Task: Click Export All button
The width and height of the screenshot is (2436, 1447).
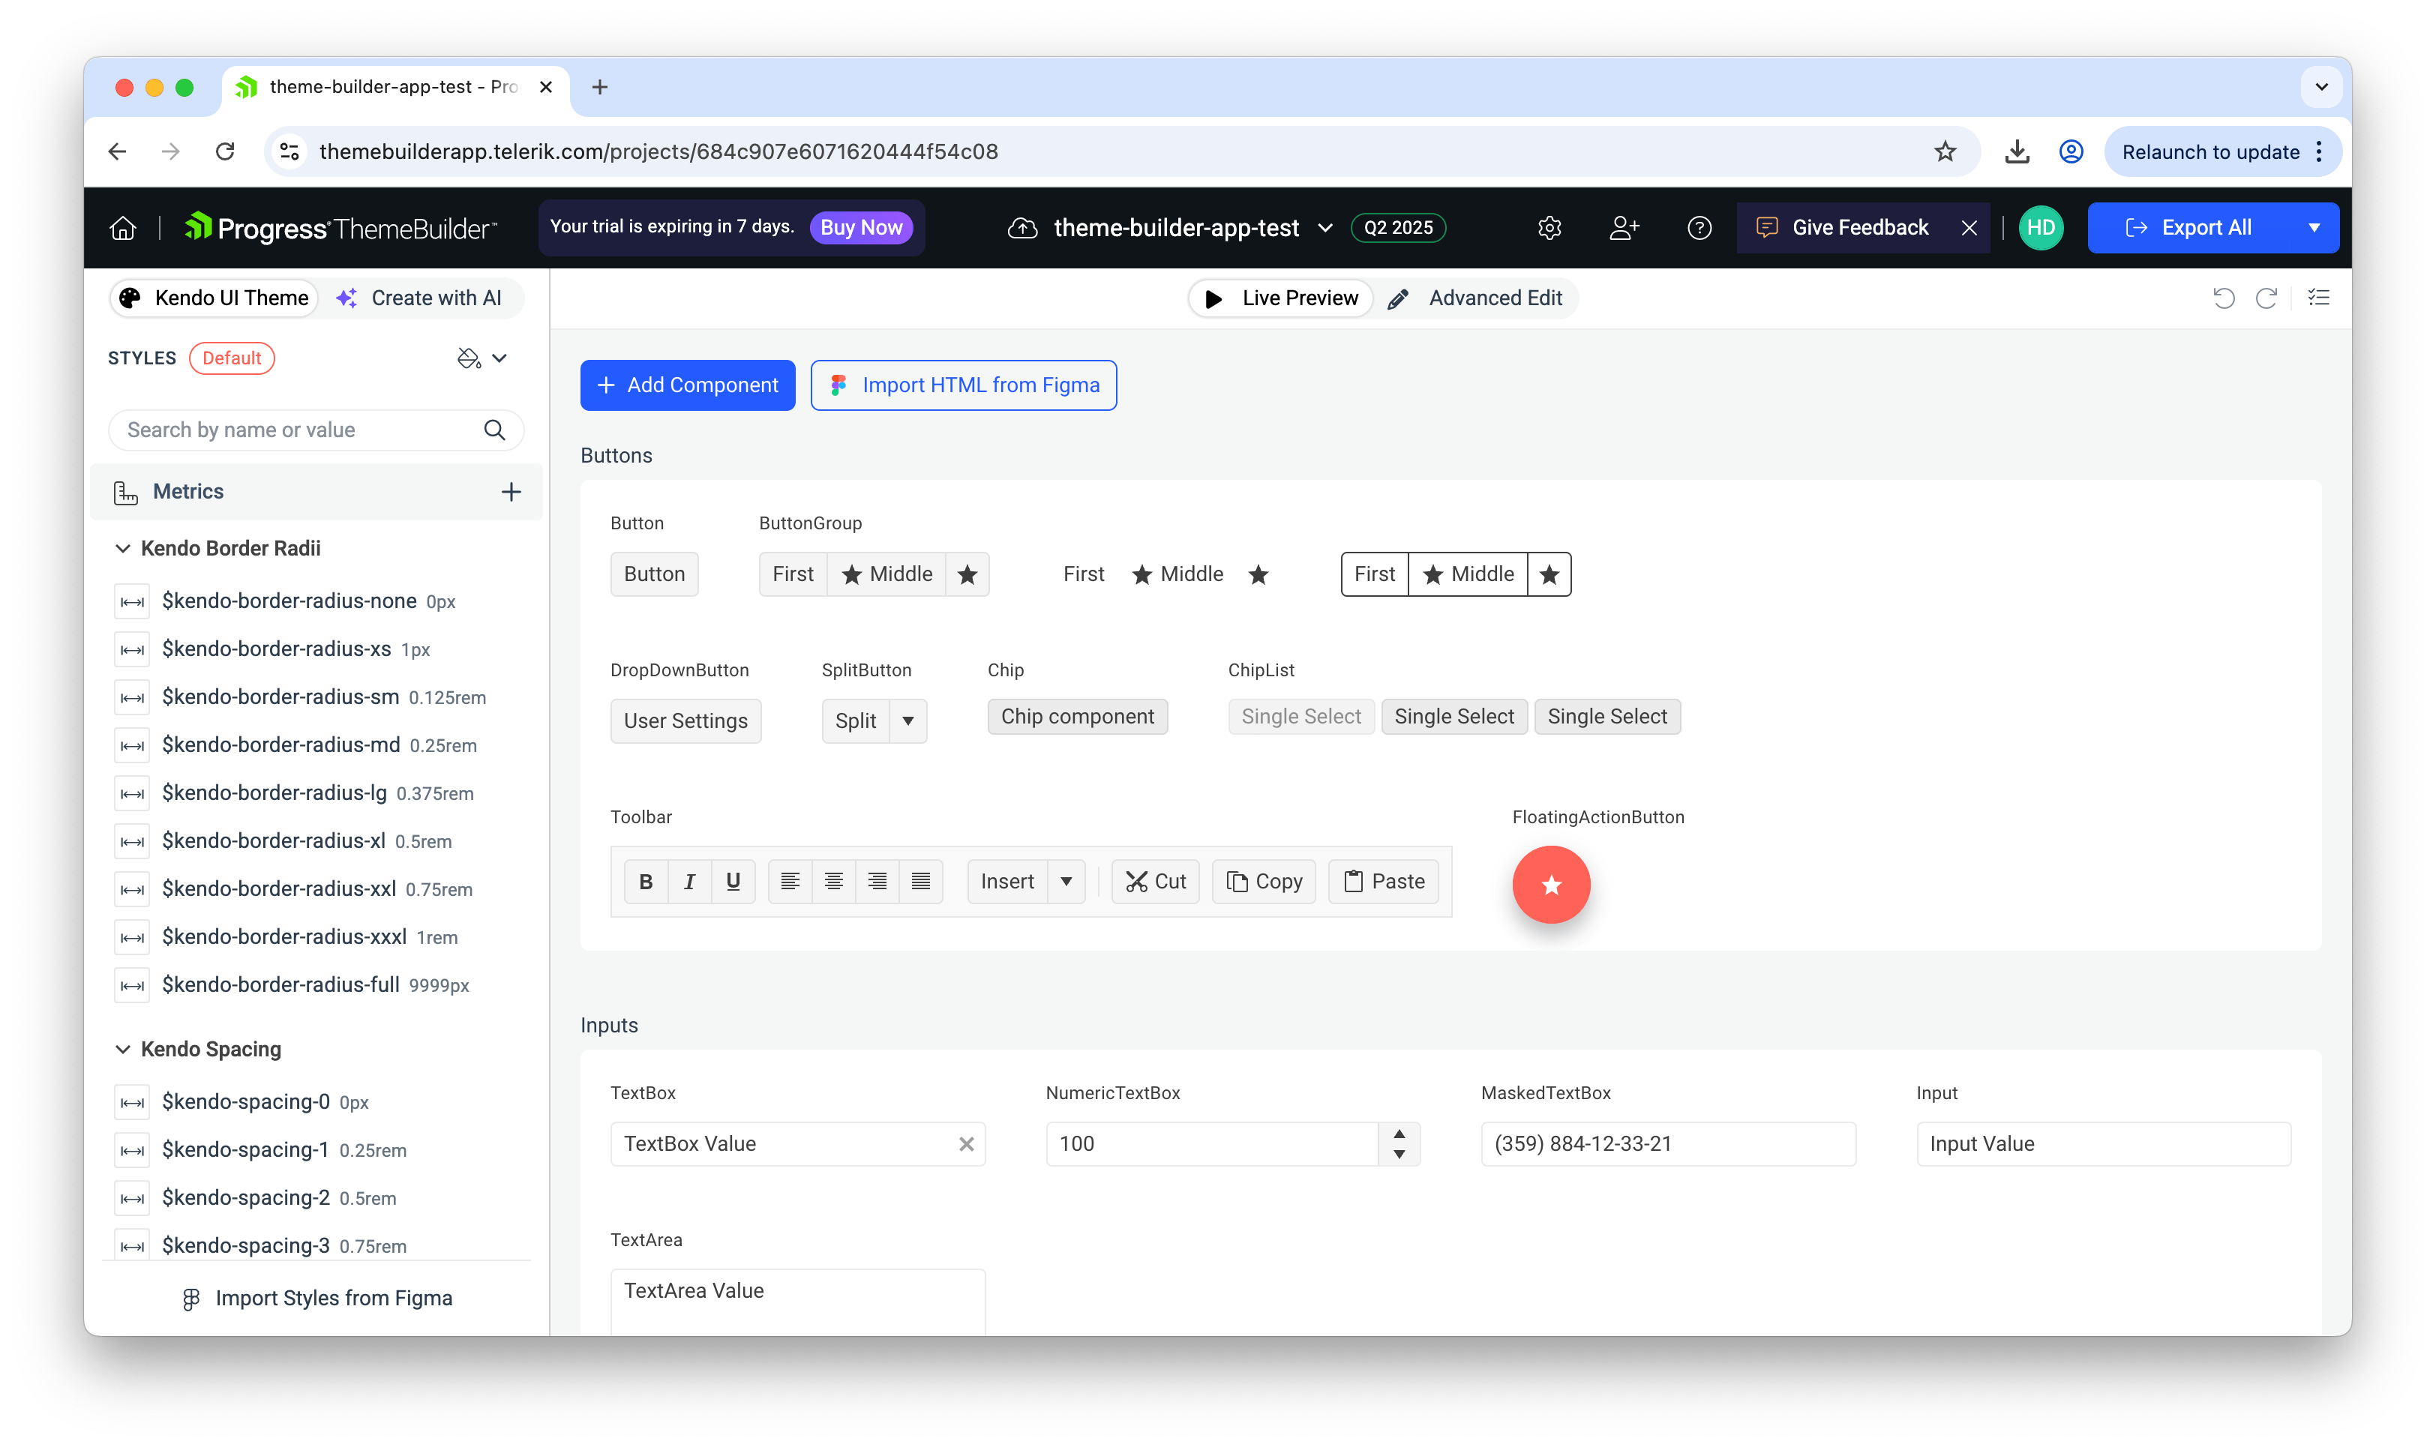Action: [2188, 227]
